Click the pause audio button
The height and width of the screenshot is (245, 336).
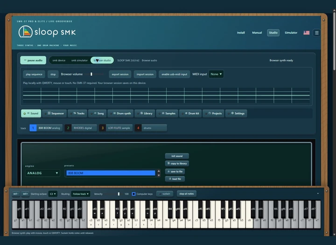(x=33, y=60)
